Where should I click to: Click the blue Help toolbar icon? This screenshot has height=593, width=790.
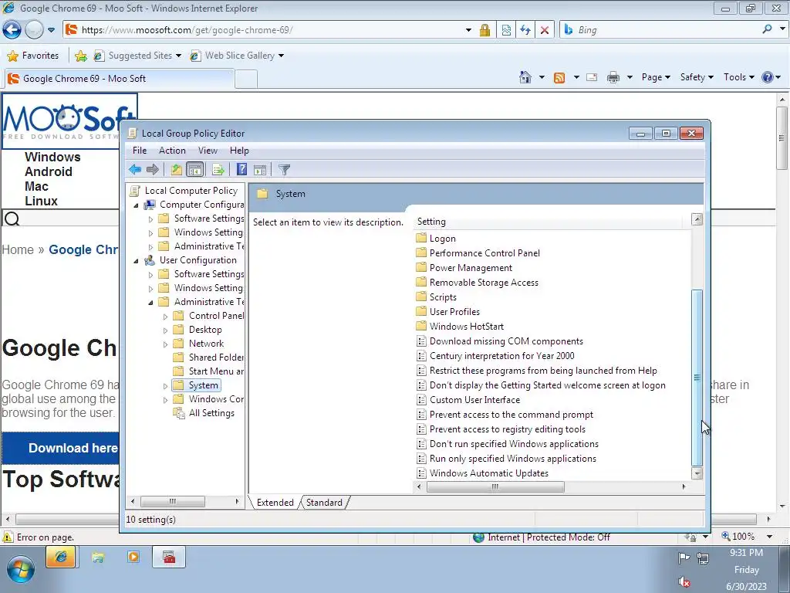click(x=241, y=170)
